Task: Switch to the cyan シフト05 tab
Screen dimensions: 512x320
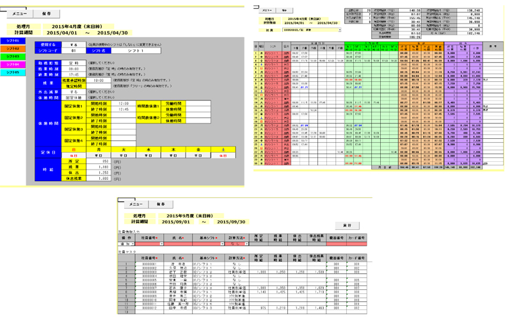Action: point(13,72)
